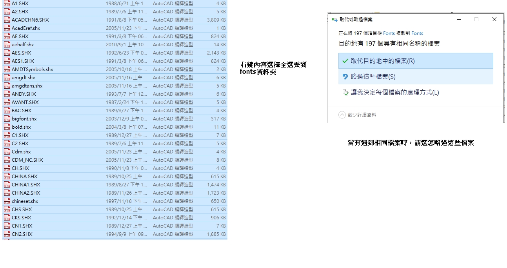This screenshot has height=268, width=507.
Task: Click the bigfont.shx file icon
Action: coord(7,119)
